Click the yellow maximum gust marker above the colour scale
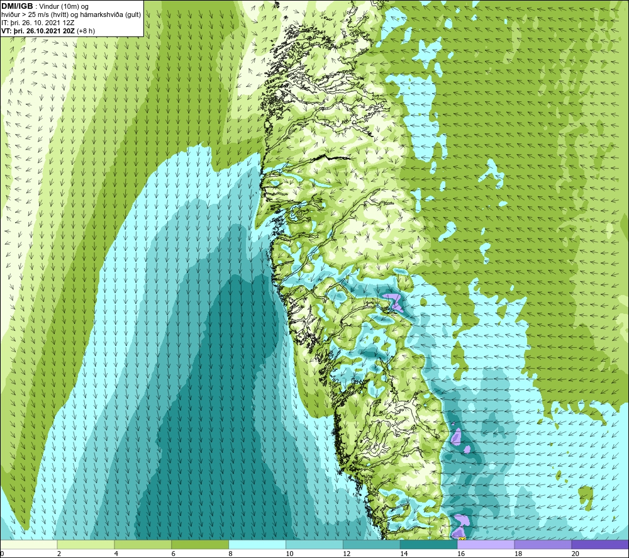Screen dimensions: 629x558 [x=462, y=538]
